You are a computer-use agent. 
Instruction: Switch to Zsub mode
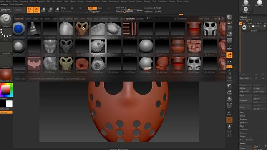tap(100, 8)
